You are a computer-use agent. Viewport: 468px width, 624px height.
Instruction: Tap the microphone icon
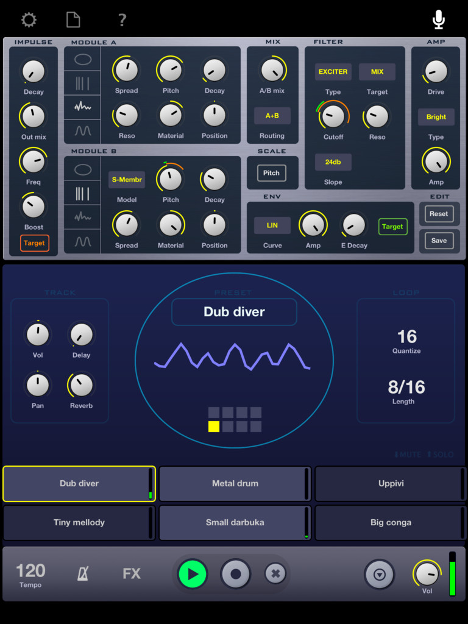[439, 19]
